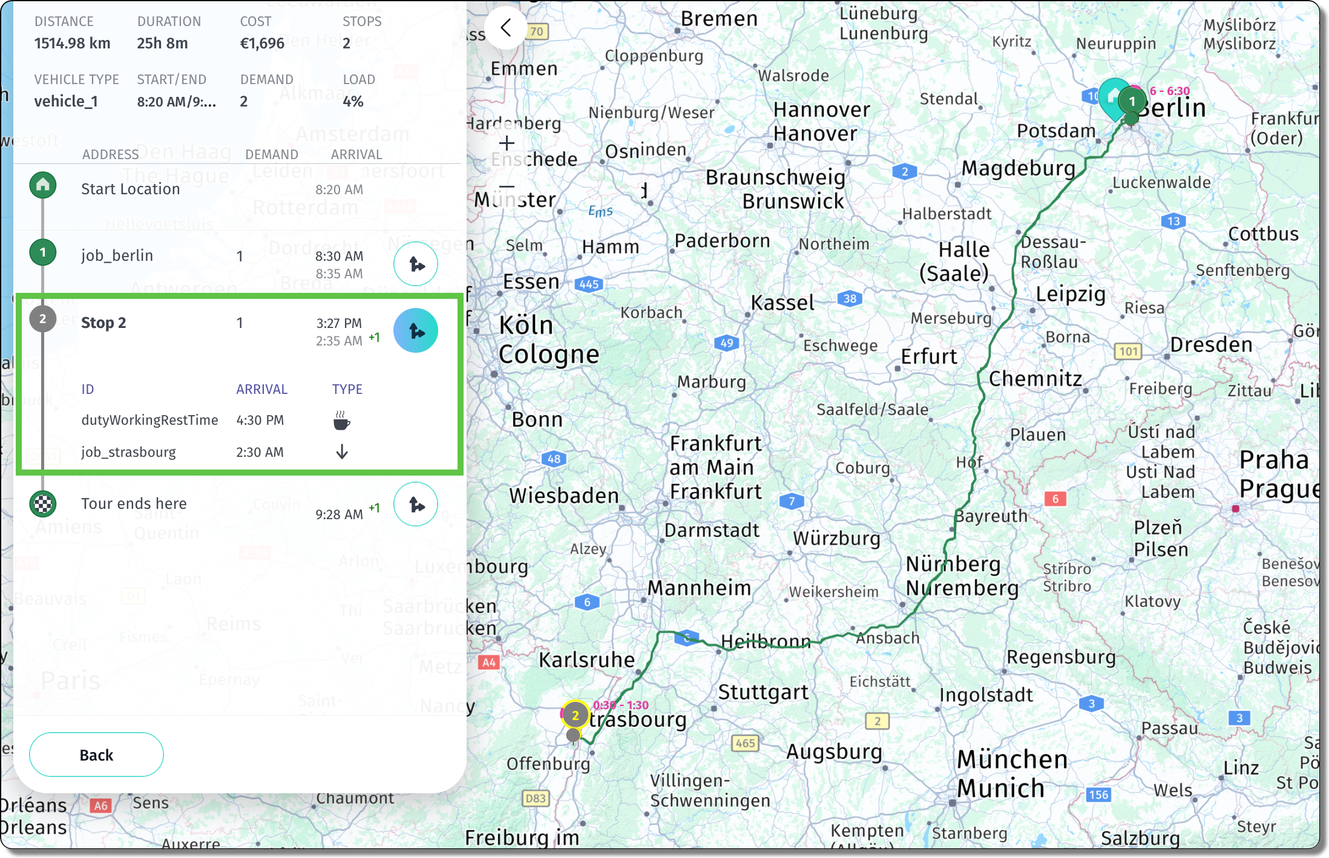Zoom out with the minus map control
Viewport: 1329px width, 858px height.
(x=507, y=187)
